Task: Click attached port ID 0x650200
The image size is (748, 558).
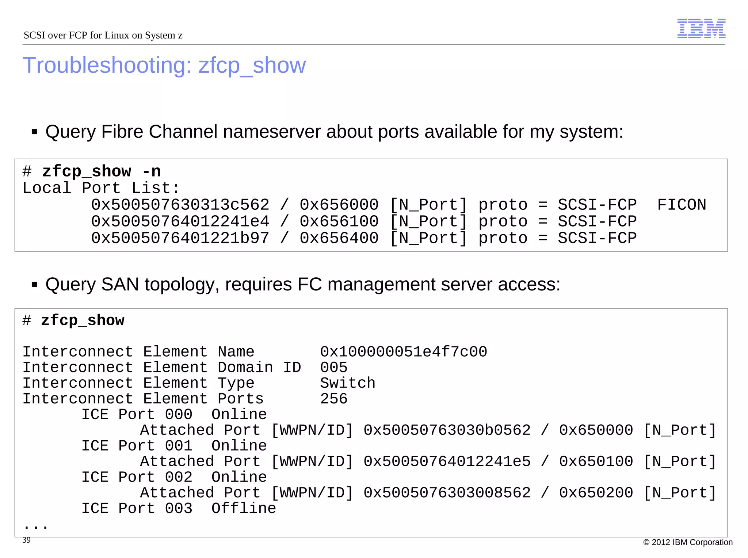Action: [596, 493]
